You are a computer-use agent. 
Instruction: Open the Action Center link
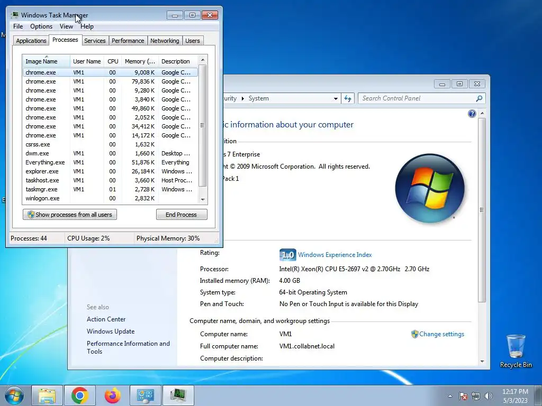pyautogui.click(x=106, y=319)
